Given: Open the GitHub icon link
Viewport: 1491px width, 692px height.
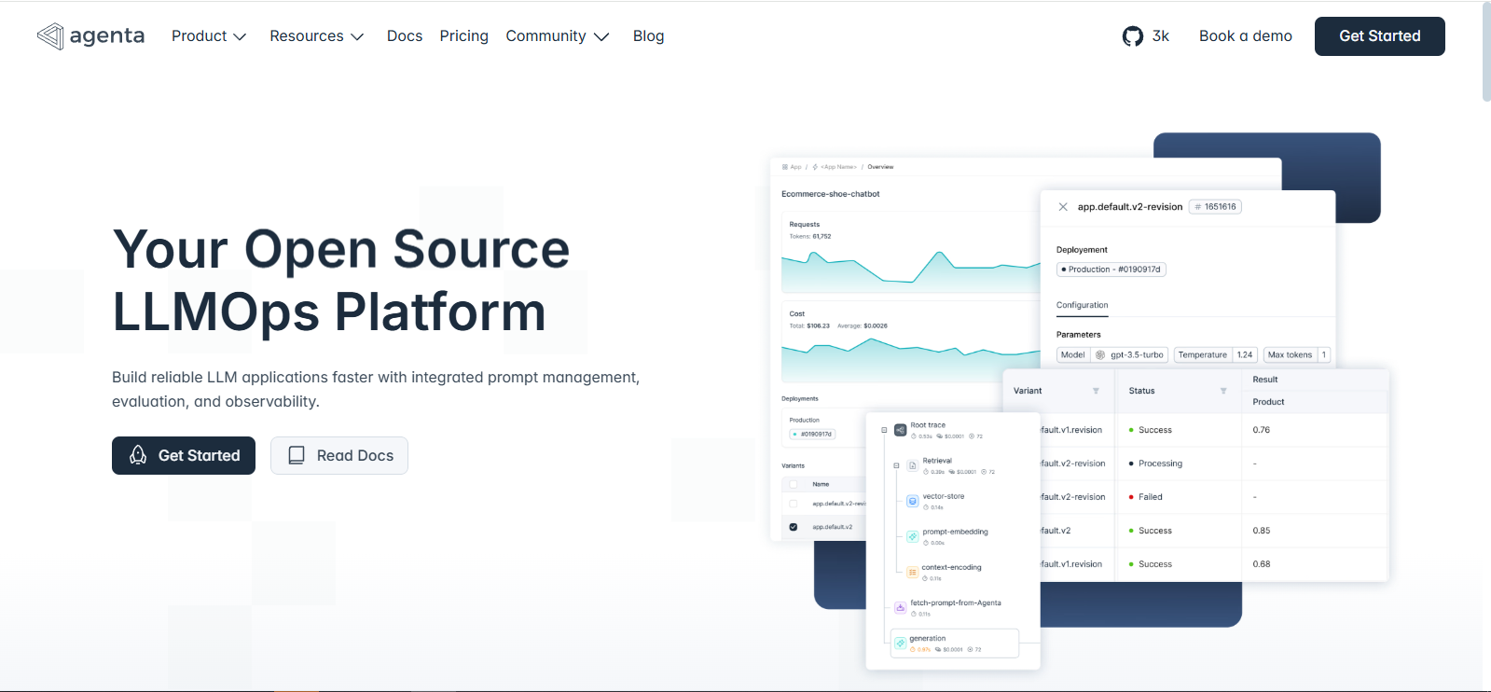Looking at the screenshot, I should 1133,36.
